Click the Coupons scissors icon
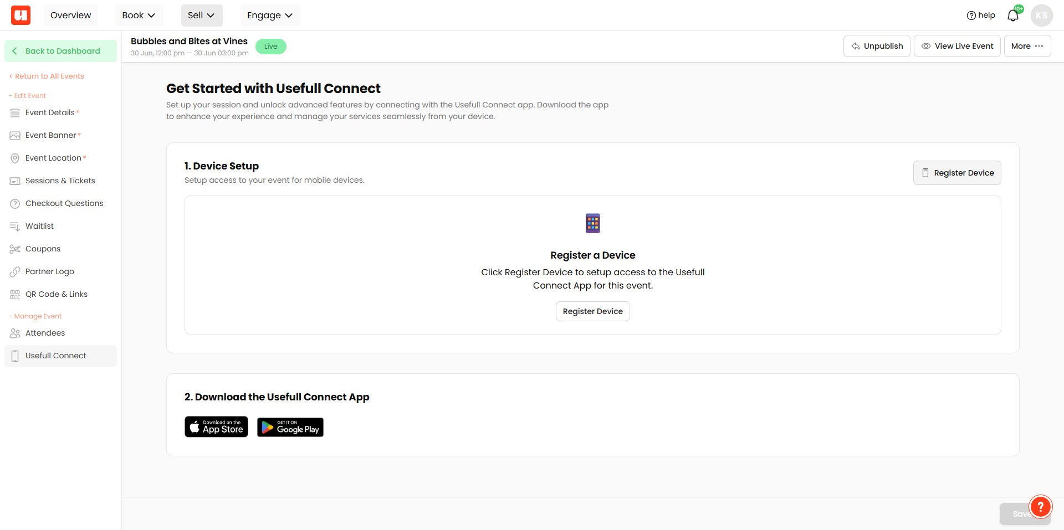Screen dimensions: 1064x530 click(x=15, y=249)
